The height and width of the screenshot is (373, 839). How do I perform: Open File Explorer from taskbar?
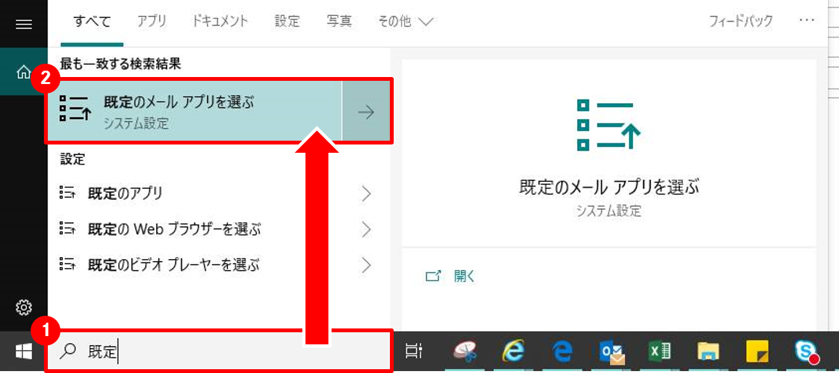click(x=708, y=351)
